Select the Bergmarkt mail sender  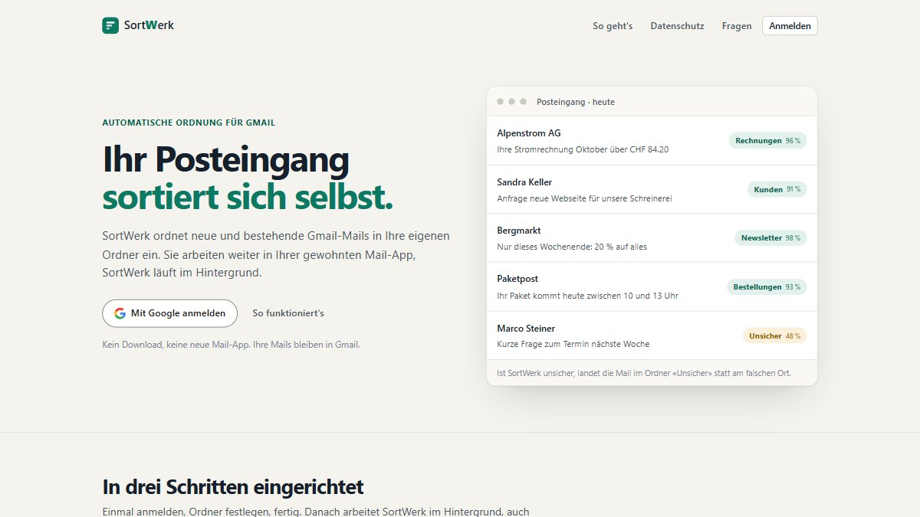pyautogui.click(x=519, y=231)
